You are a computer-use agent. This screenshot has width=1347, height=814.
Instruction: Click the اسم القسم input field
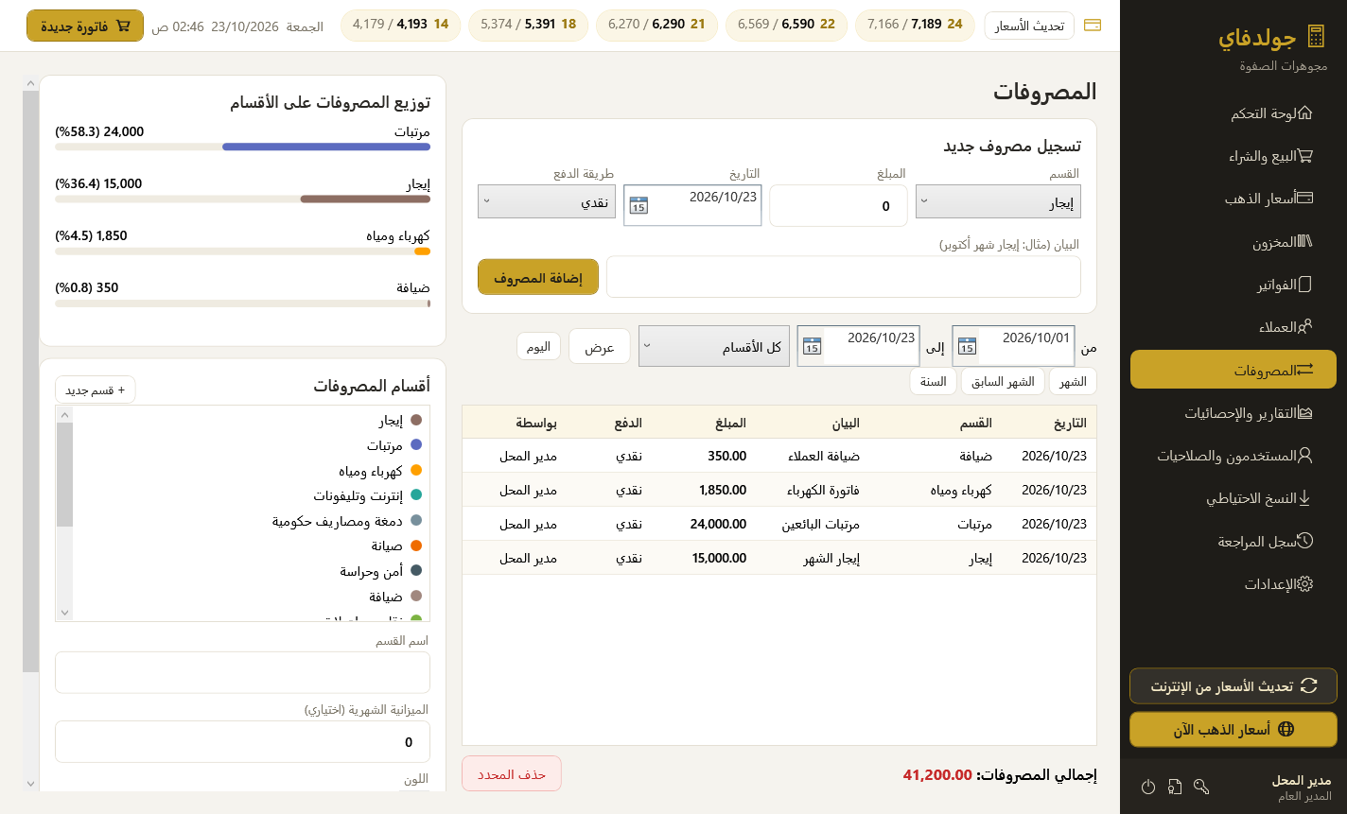pos(242,672)
